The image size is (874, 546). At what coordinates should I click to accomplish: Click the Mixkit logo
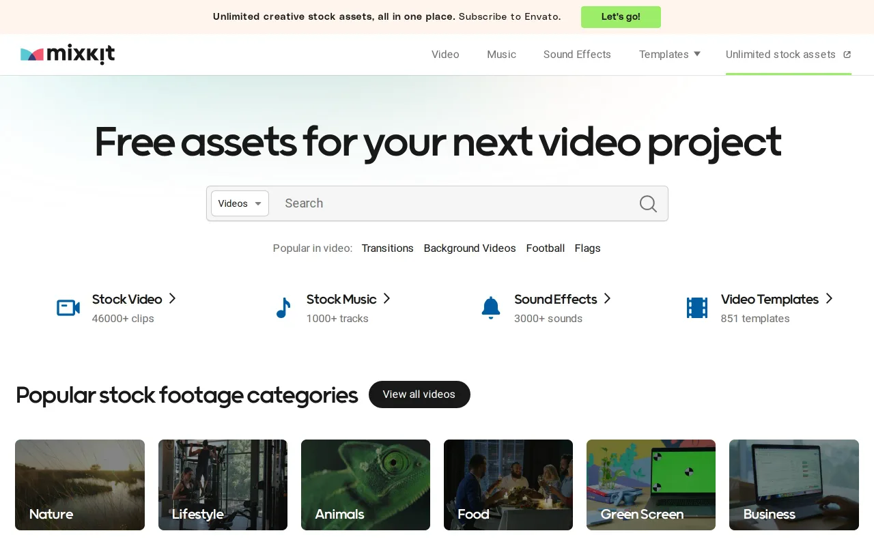tap(68, 55)
